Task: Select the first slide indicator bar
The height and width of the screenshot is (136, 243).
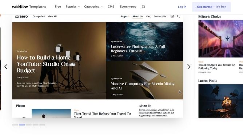Action: coord(15,125)
